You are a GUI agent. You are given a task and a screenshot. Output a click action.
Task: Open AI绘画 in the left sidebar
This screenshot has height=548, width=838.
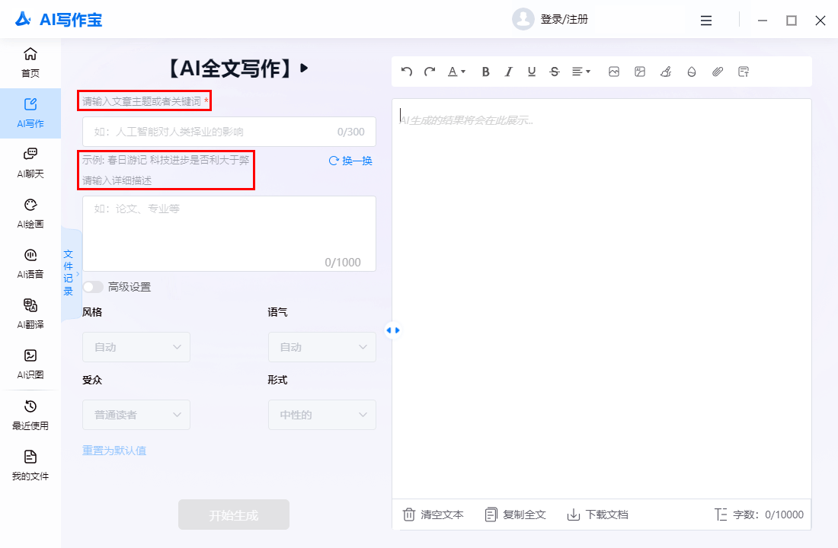pos(30,212)
